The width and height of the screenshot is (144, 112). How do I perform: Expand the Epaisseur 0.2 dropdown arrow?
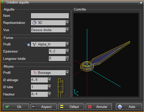pyautogui.click(x=67, y=51)
